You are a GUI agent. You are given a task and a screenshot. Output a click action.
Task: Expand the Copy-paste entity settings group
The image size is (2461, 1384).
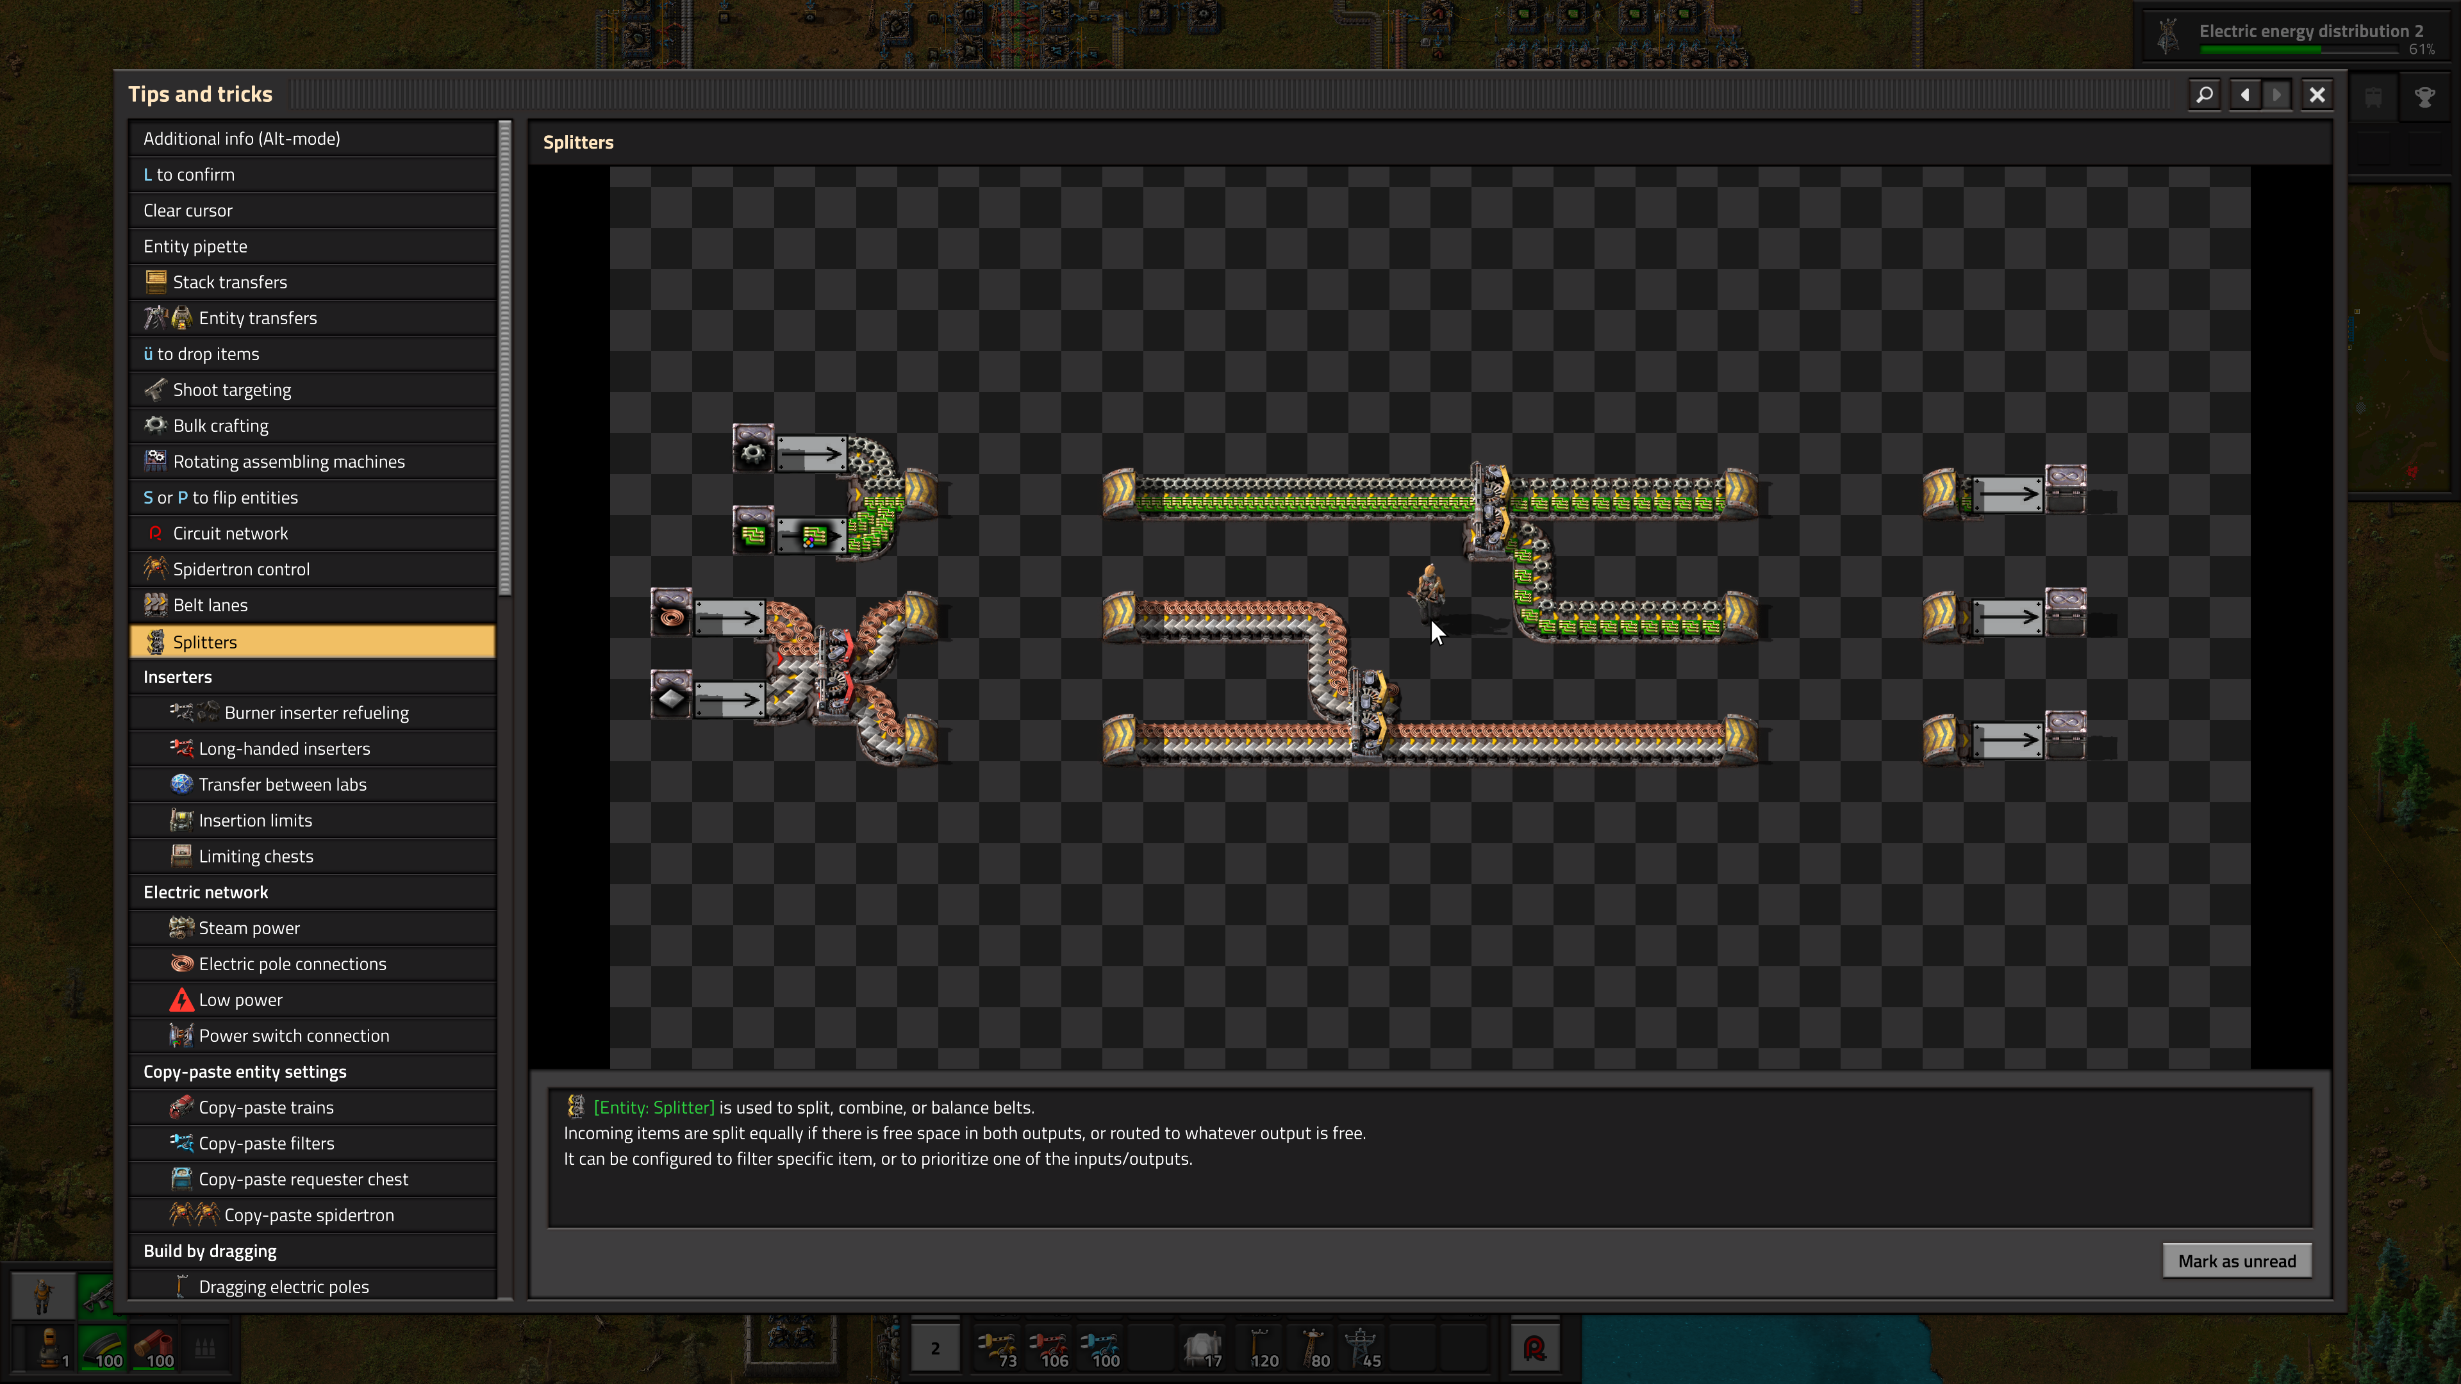point(312,1072)
